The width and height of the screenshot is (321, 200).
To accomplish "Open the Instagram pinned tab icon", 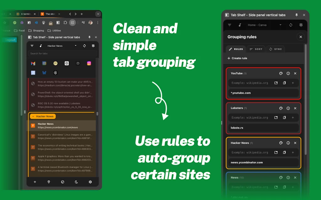I will click(89, 63).
